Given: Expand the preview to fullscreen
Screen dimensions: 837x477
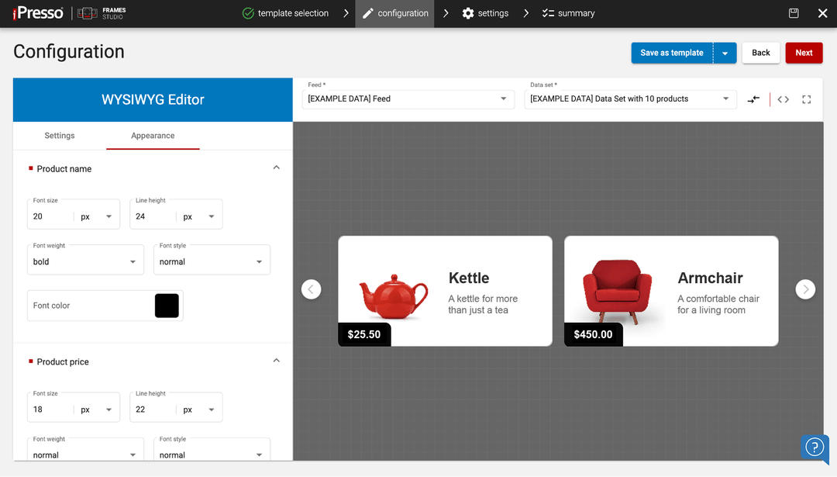Looking at the screenshot, I should [x=806, y=99].
